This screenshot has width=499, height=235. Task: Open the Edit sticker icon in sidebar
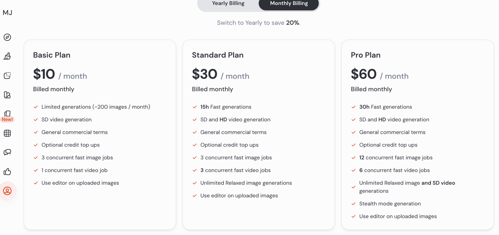(7, 75)
